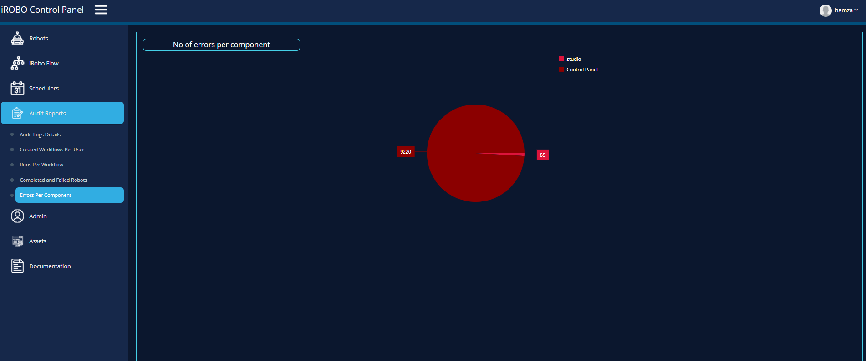Click the 85 data label on chart
The image size is (866, 361).
[542, 155]
